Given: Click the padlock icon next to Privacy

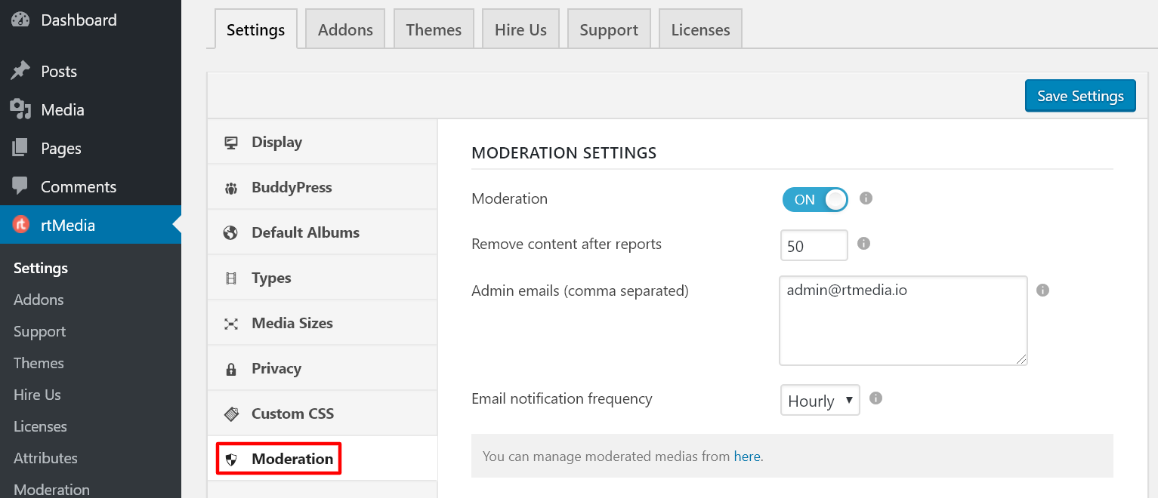Looking at the screenshot, I should [230, 367].
